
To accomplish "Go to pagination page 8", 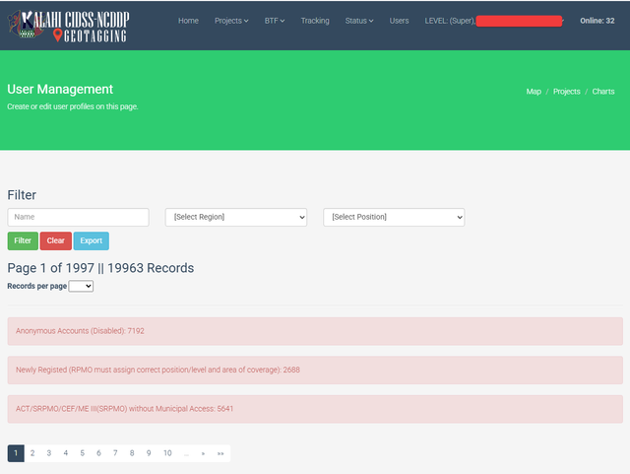I will point(132,453).
